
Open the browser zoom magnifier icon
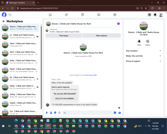point(142,8)
